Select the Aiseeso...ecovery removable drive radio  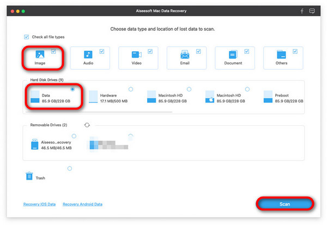point(74,136)
